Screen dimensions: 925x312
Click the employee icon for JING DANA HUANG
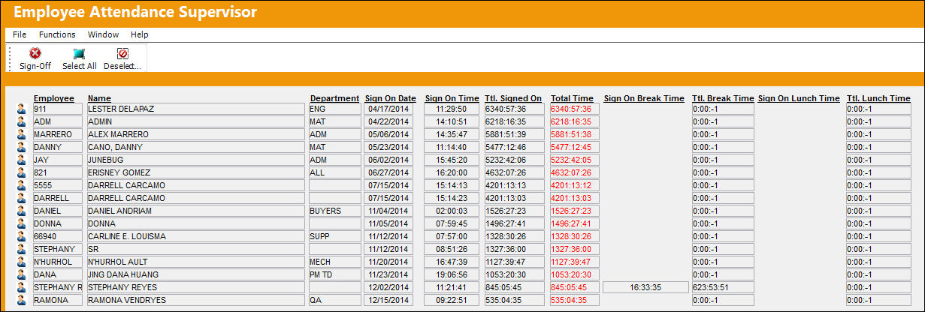click(21, 274)
